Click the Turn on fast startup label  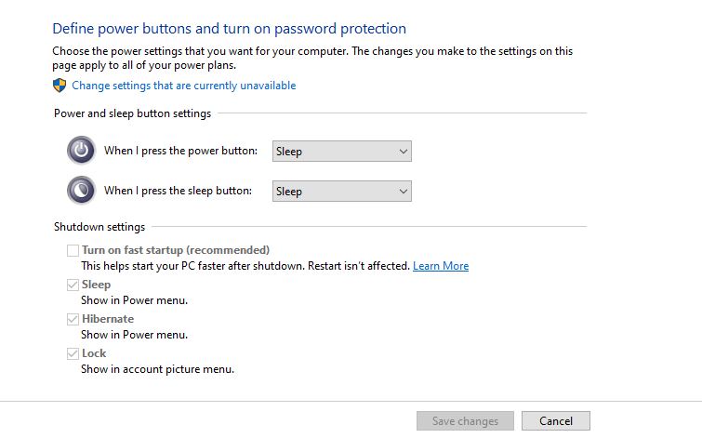pos(176,250)
